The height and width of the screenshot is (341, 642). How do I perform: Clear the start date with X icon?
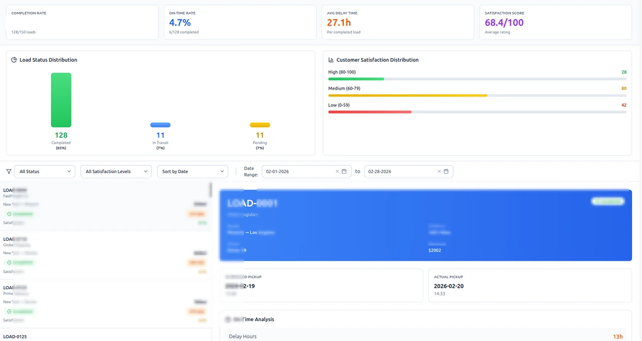point(337,172)
